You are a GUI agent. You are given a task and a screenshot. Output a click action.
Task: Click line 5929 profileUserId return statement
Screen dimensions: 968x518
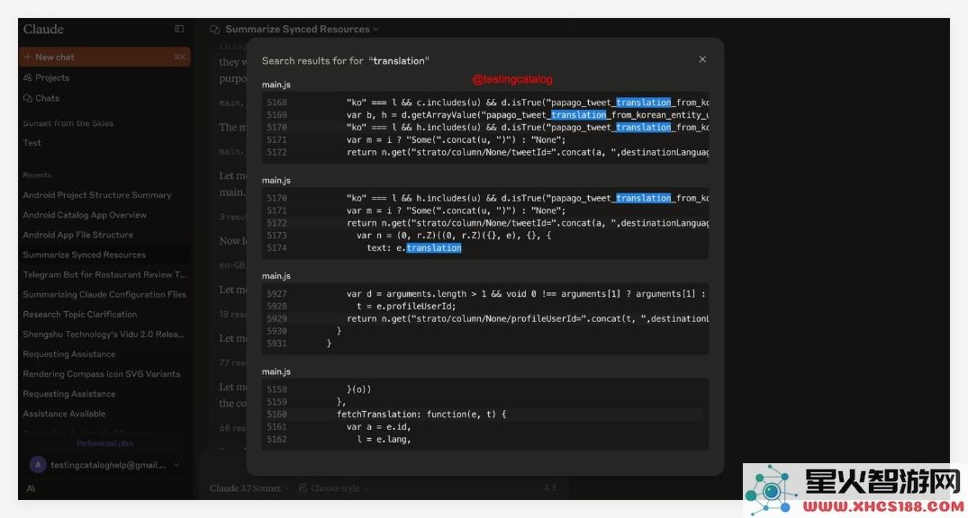pyautogui.click(x=485, y=318)
